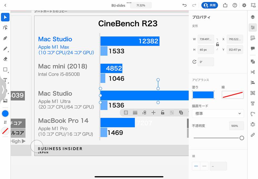Open the artboards canvas icon
258x179 pixels.
(x=253, y=5)
